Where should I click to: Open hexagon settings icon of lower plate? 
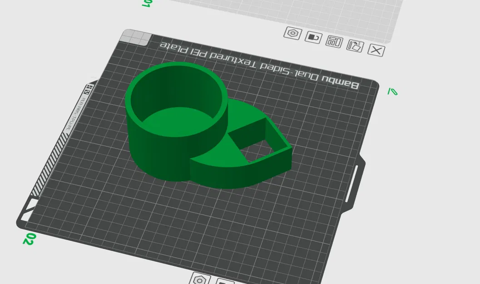[200, 279]
